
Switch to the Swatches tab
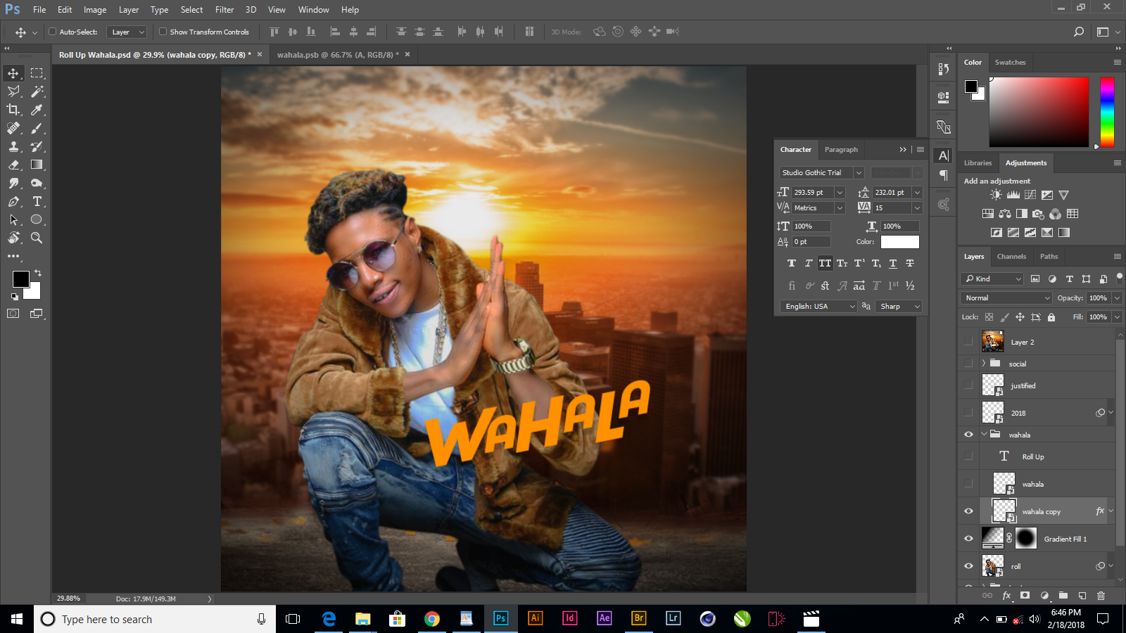[1010, 63]
